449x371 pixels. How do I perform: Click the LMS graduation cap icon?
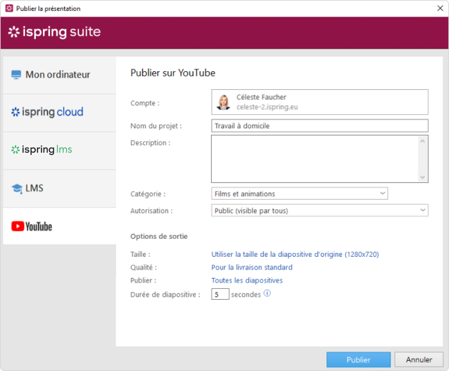17,188
